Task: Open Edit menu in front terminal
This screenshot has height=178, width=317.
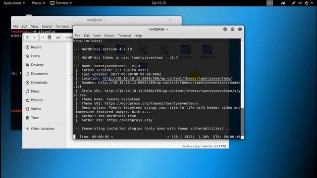Action: point(87,36)
